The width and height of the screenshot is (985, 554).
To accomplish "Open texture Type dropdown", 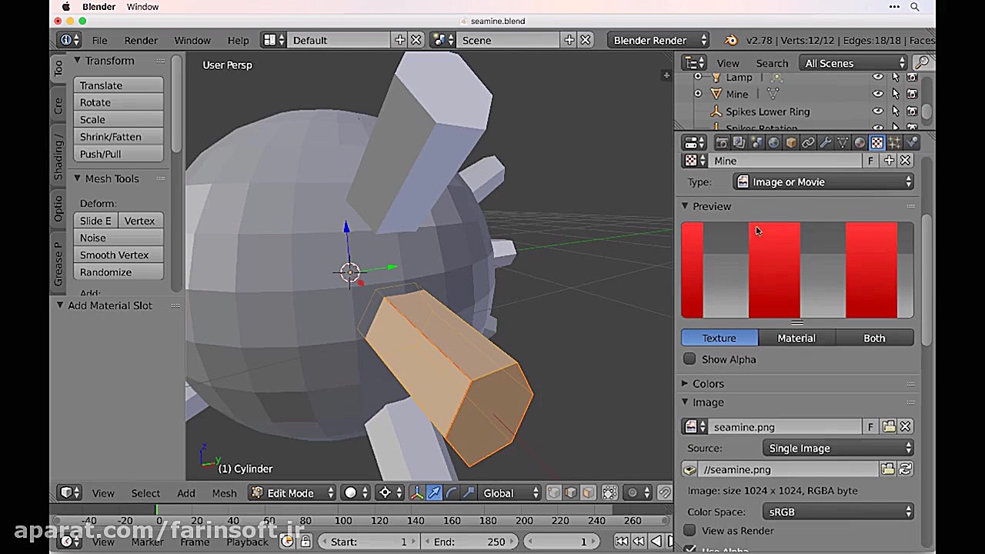I will coord(824,182).
